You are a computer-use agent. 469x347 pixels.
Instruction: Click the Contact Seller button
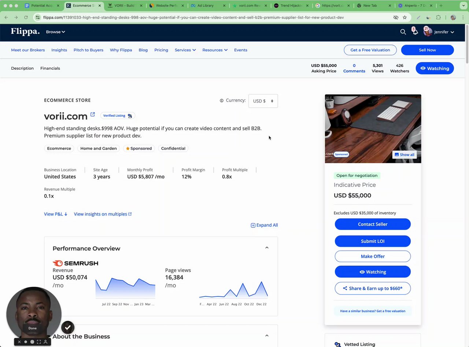[x=373, y=224]
